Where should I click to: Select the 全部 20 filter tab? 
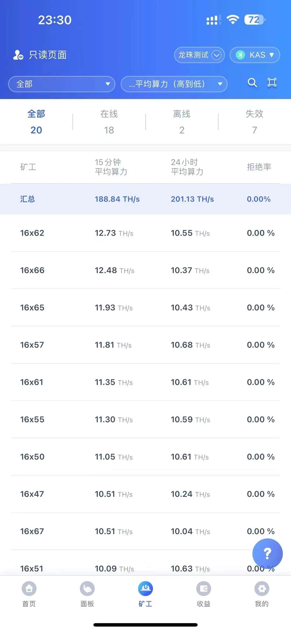(x=36, y=122)
